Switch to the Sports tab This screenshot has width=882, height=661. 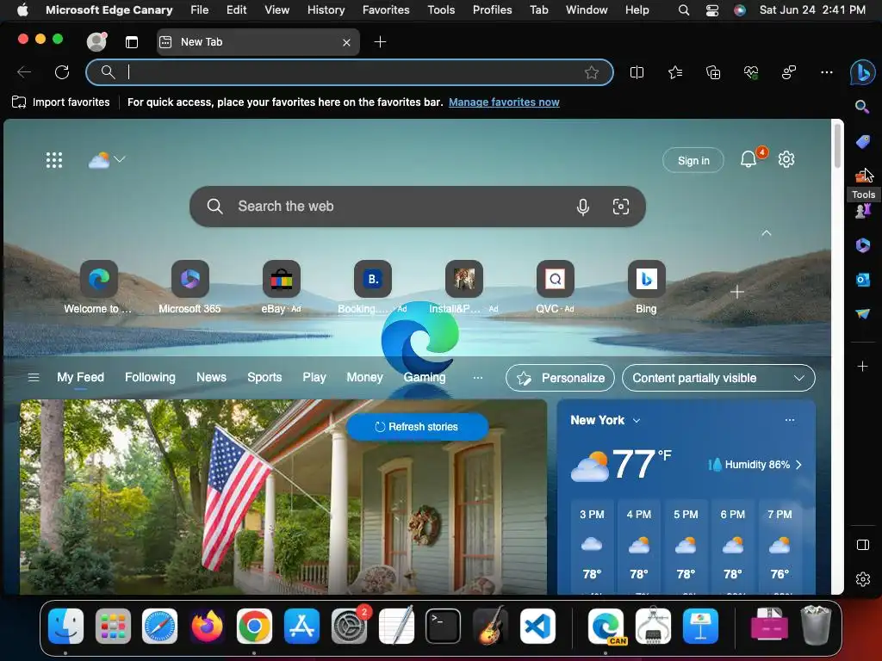pos(264,377)
